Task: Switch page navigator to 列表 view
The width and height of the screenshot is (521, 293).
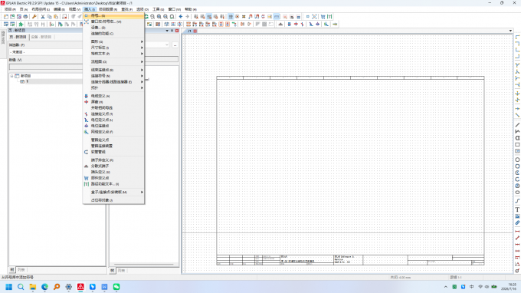Action: coord(21,270)
